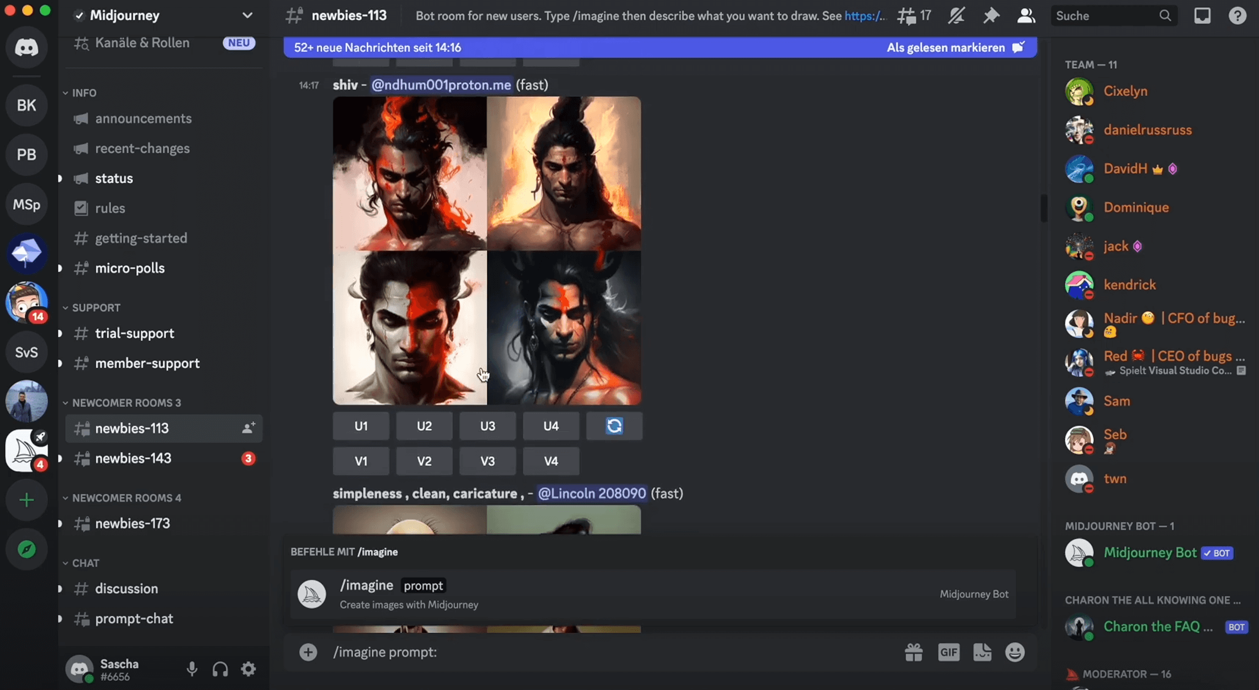Create variations with V2
1259x690 pixels.
click(x=424, y=461)
